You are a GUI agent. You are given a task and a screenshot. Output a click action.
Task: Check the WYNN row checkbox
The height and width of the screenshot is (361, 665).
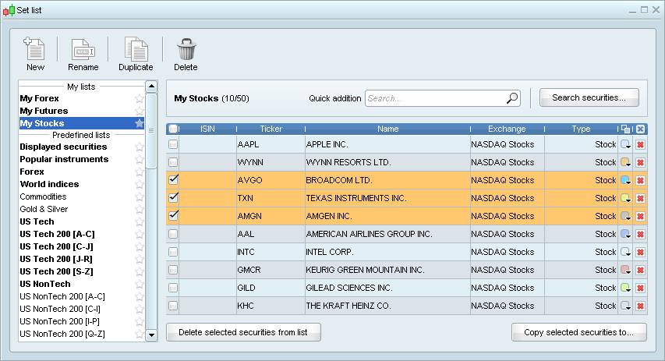173,162
